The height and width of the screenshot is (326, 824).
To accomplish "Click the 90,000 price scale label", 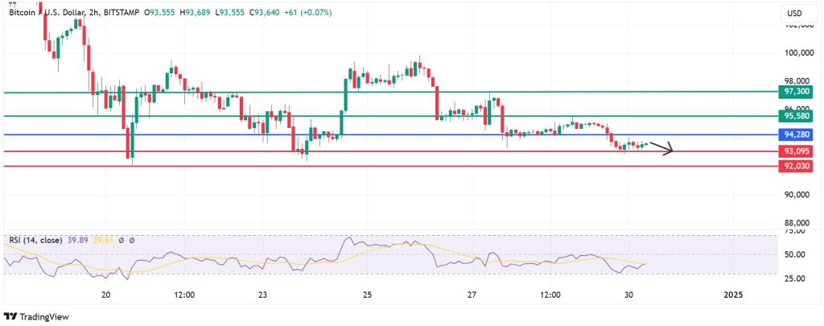I will pos(797,195).
